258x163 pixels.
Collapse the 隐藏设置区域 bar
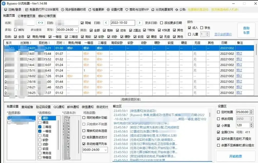pos(131,99)
